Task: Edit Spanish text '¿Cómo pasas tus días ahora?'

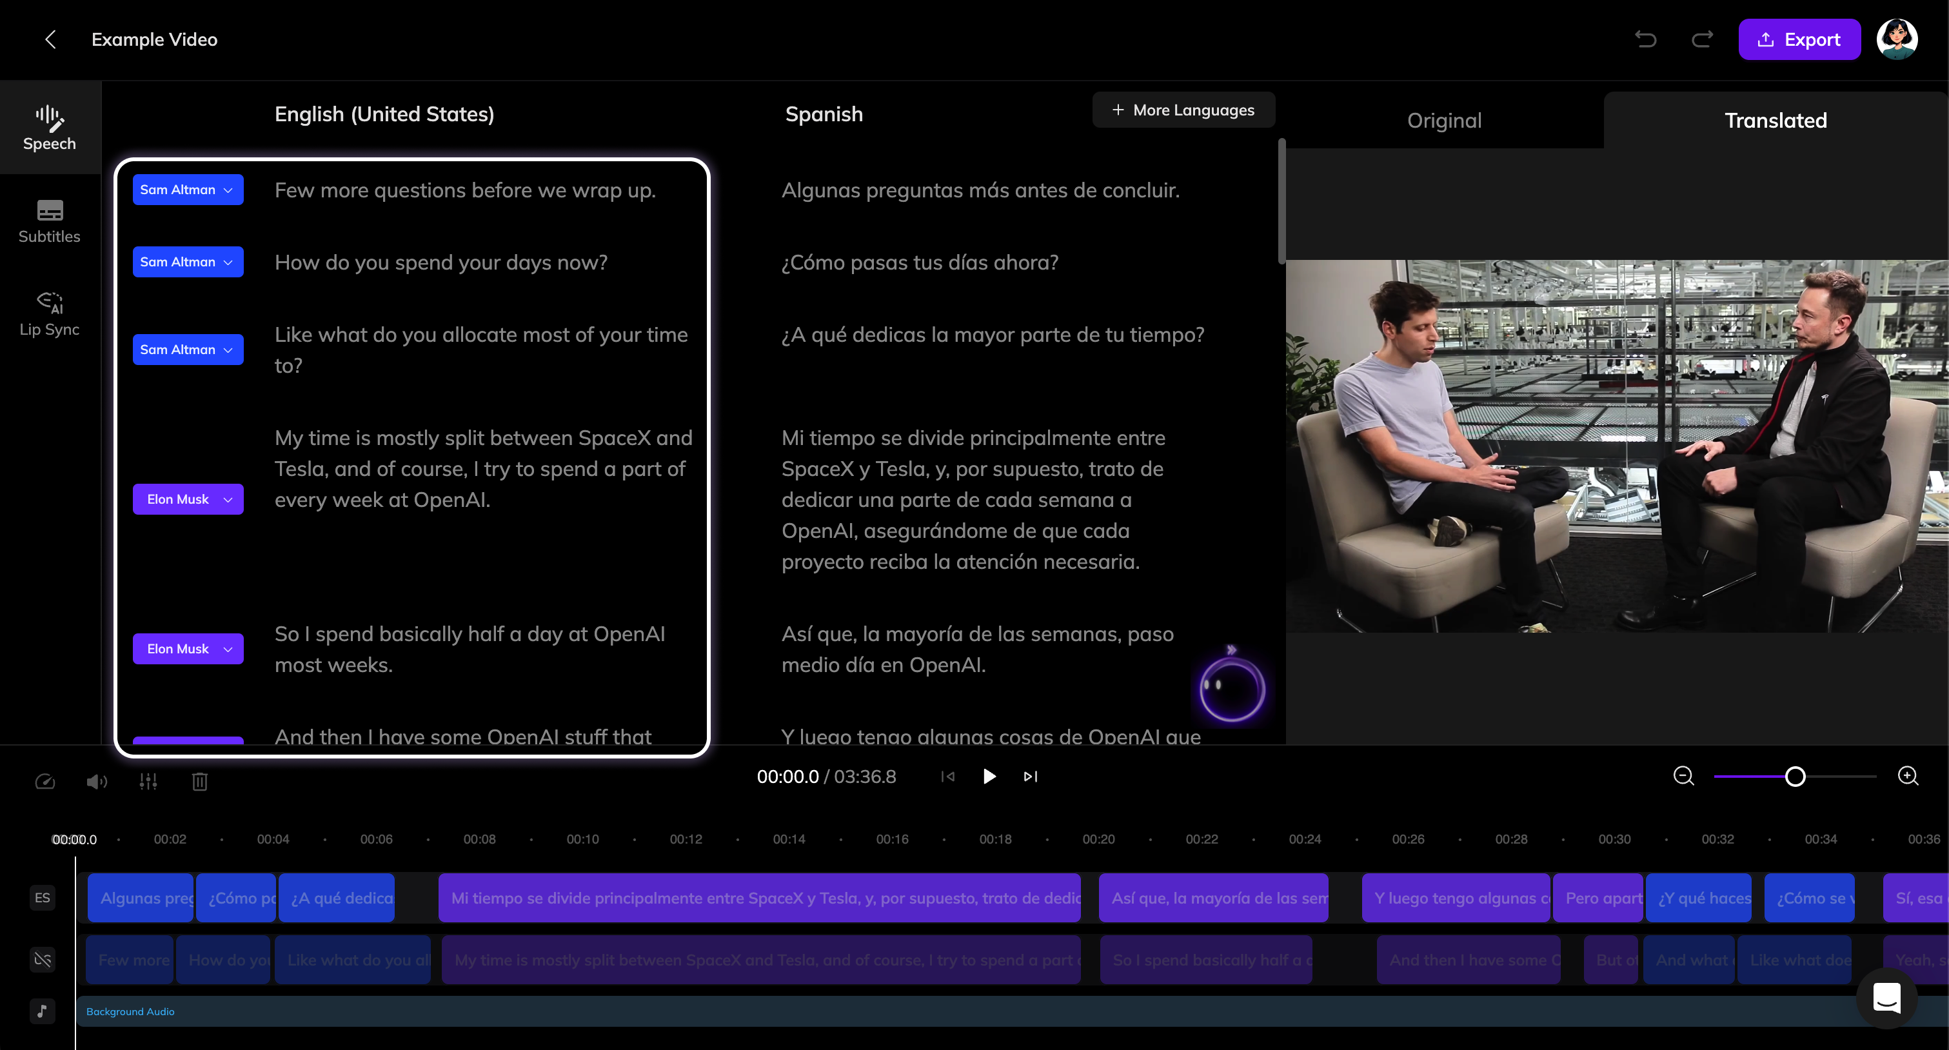Action: [x=920, y=262]
